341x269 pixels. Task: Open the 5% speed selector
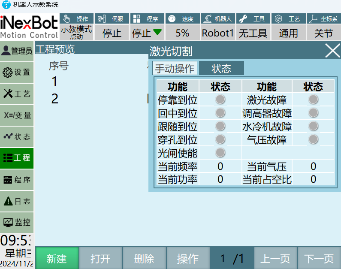182,33
